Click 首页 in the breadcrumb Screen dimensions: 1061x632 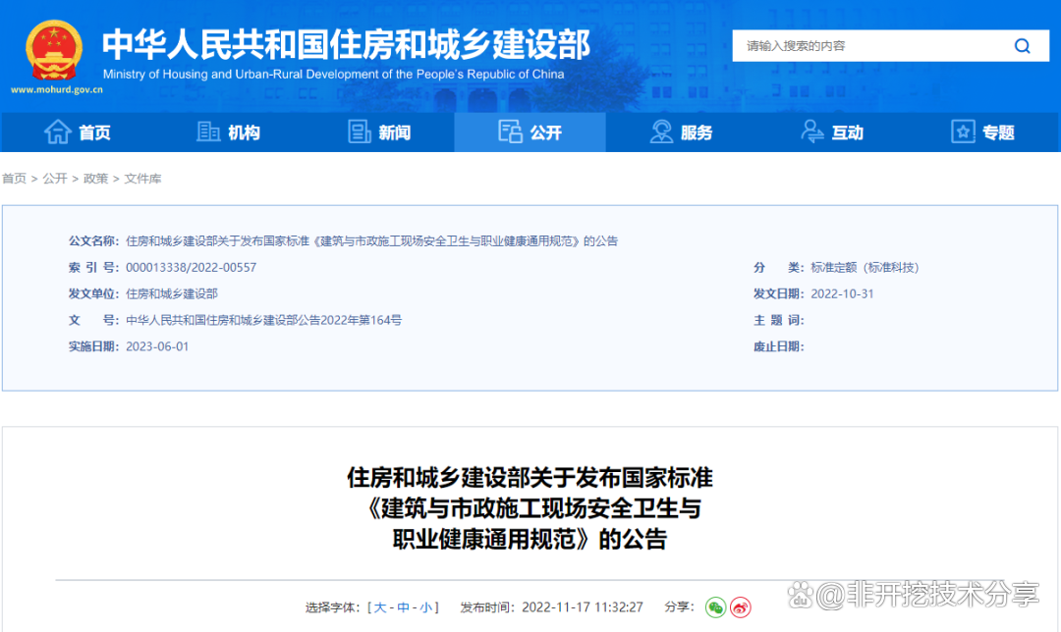pos(14,179)
